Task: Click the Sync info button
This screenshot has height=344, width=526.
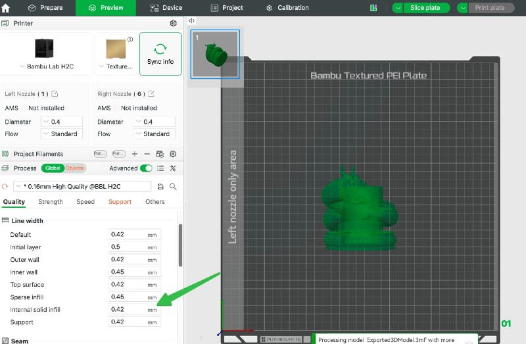Action: (x=160, y=54)
